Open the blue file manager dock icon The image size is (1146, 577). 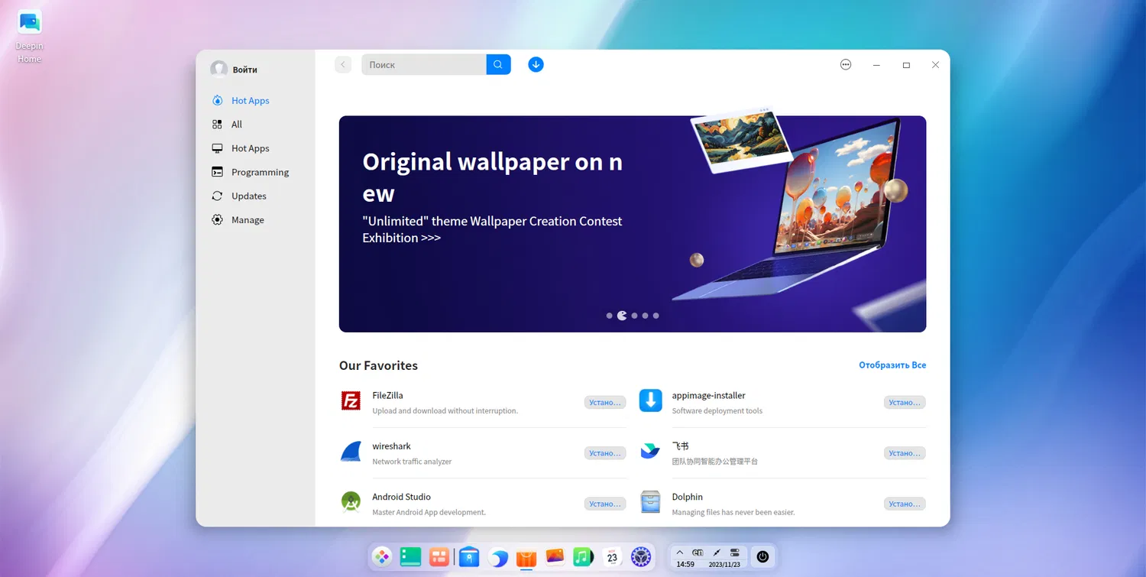[x=469, y=557]
